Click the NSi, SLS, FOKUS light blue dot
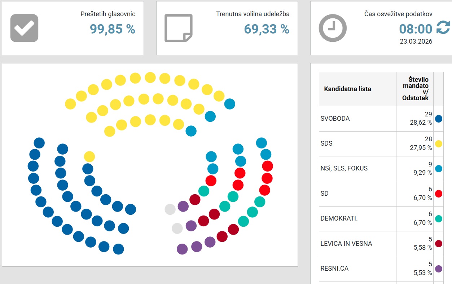452x284 pixels. point(439,168)
